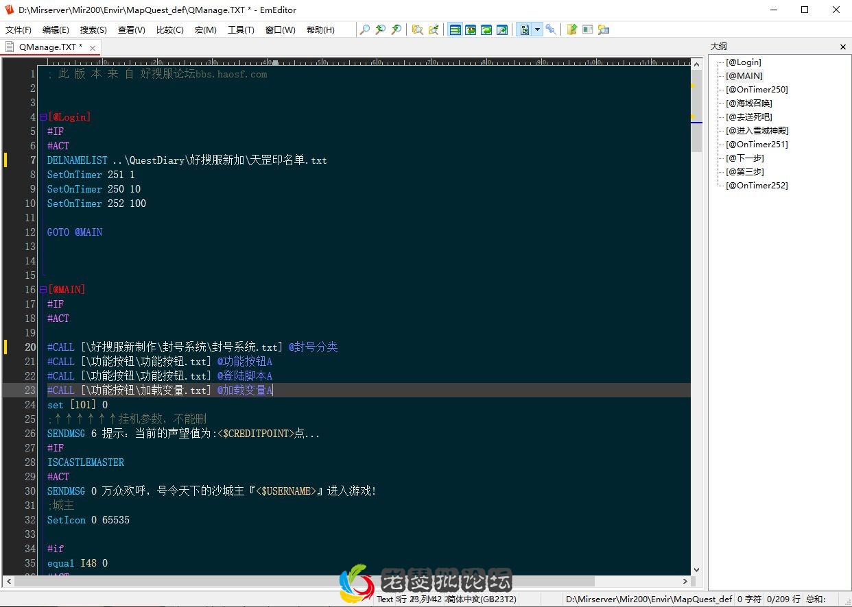Viewport: 852px width, 607px height.
Task: Click the last toolbar icon with folder
Action: point(604,29)
